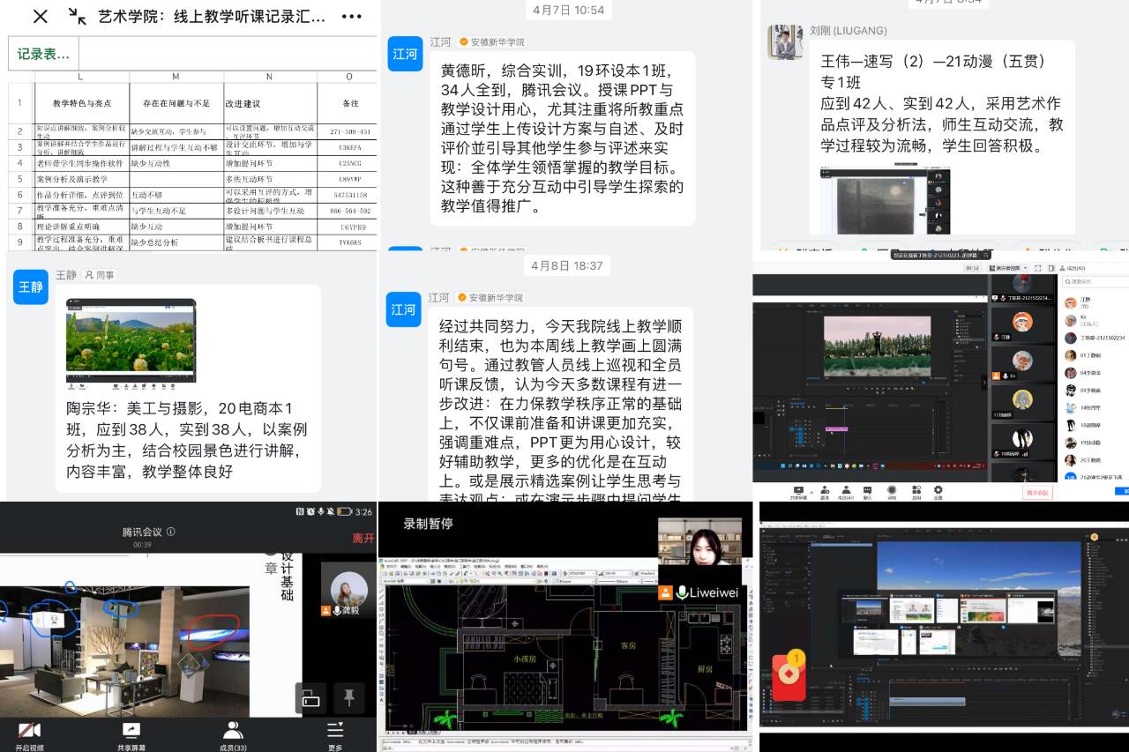Open the 更多 menu in mobile meeting

click(x=335, y=730)
